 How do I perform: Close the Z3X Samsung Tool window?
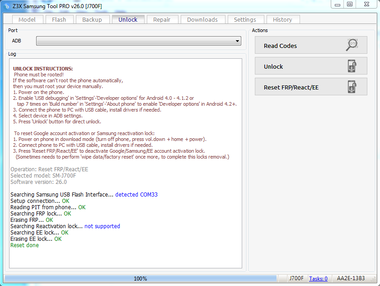pos(367,5)
